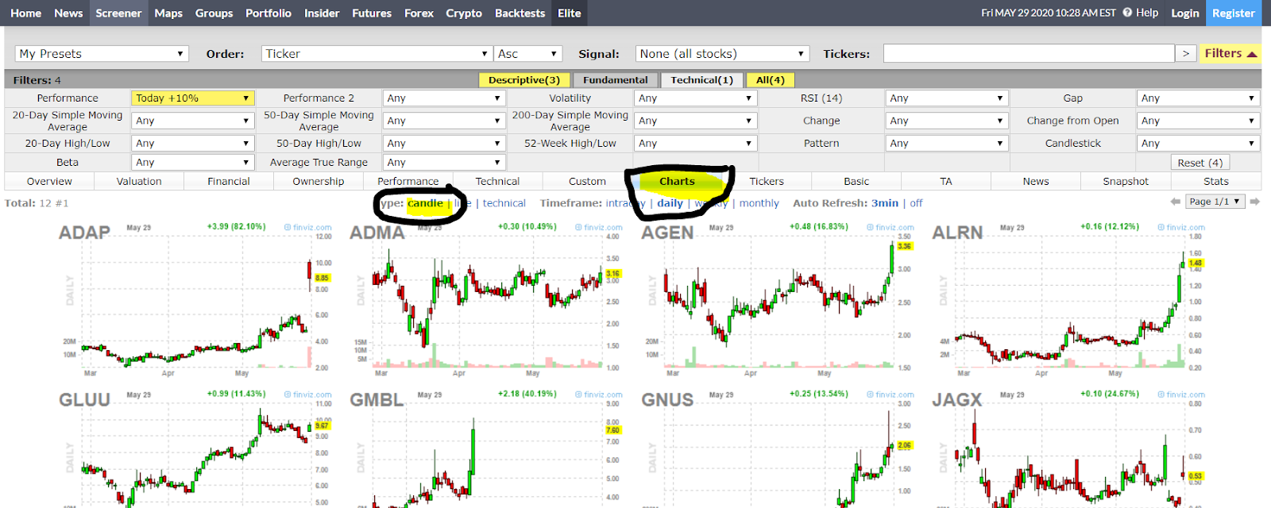This screenshot has height=508, width=1271.
Task: Open the Order Ticker dropdown
Action: click(377, 53)
